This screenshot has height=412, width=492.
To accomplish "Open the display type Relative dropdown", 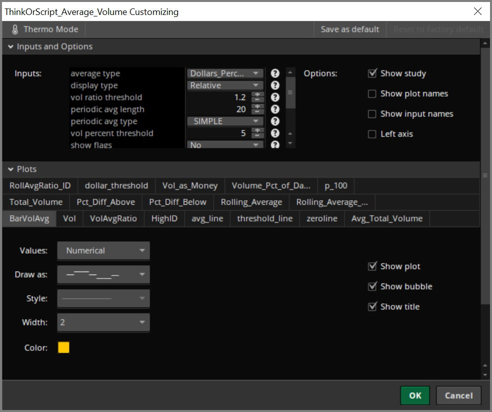I will click(225, 85).
